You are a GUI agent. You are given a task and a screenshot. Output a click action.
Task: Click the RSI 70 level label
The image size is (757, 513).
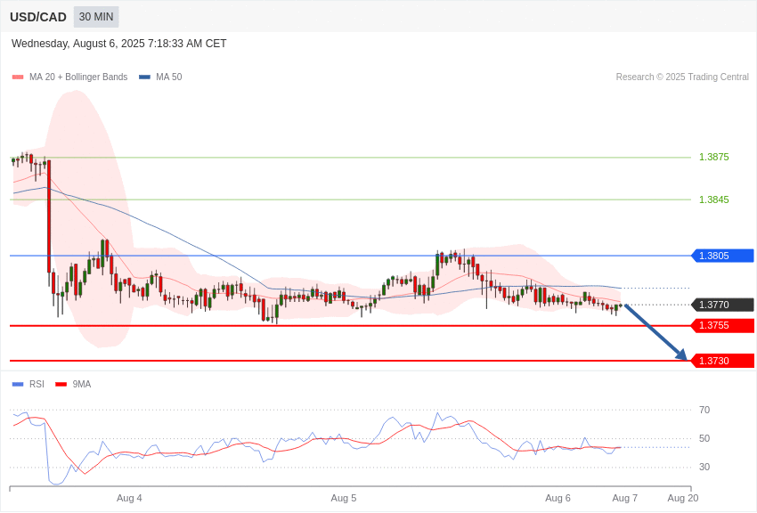pos(704,411)
